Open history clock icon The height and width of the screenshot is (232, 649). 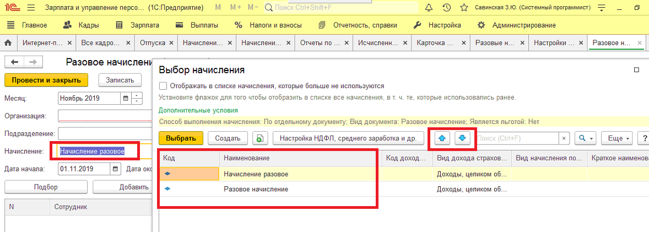coord(447,8)
